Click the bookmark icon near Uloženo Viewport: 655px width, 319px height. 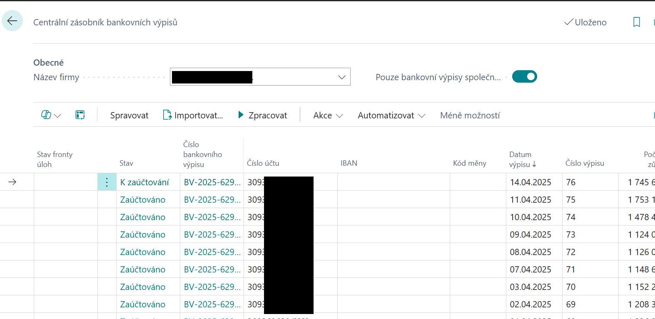click(636, 22)
